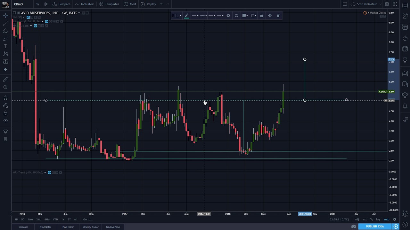
Task: Hide the selected drawing via eye icon
Action: click(270, 15)
